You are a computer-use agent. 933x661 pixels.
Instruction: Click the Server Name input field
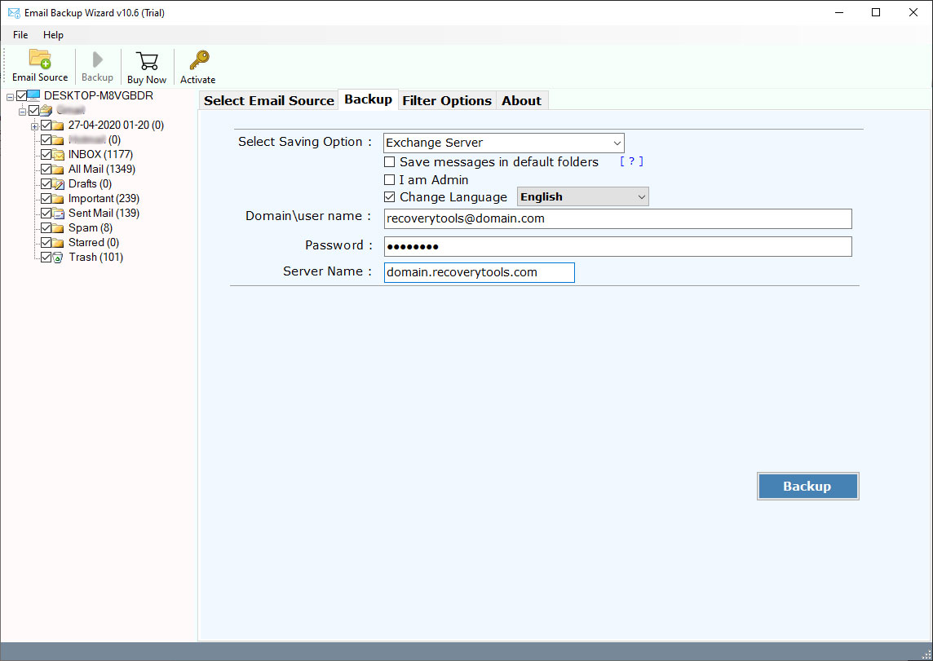[479, 272]
